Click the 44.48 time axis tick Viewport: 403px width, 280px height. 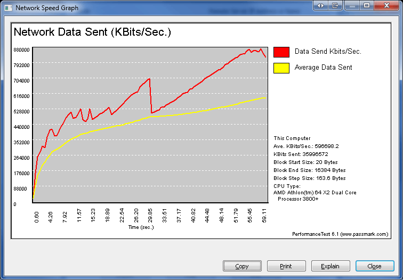click(x=207, y=216)
